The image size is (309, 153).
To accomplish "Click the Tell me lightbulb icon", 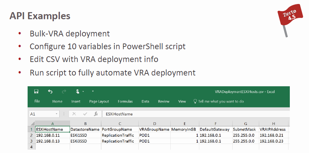I will [x=195, y=101].
